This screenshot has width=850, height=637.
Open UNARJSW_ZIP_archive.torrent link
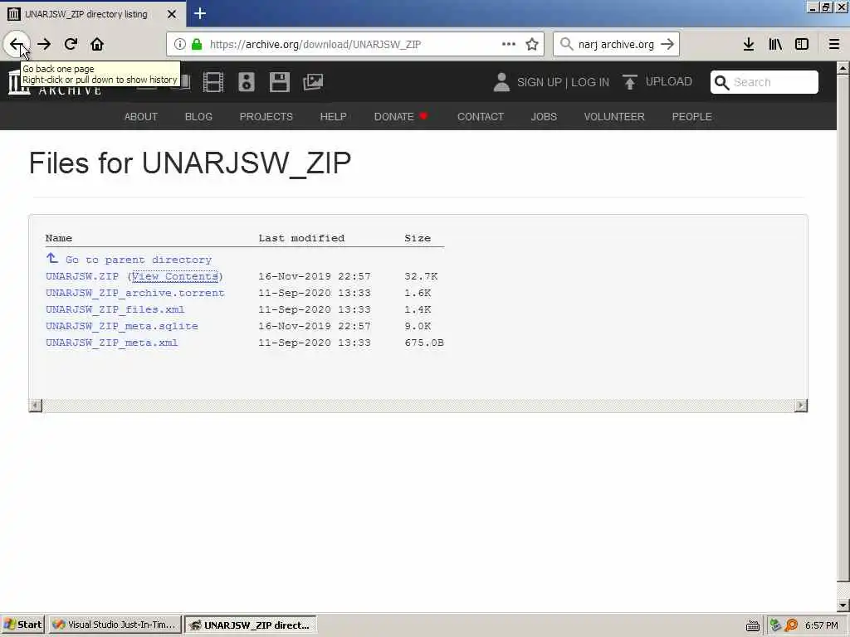coord(135,293)
